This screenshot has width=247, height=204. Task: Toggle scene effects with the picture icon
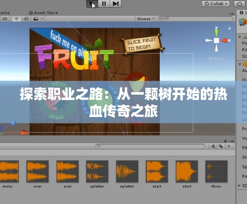pyautogui.click(x=35, y=19)
